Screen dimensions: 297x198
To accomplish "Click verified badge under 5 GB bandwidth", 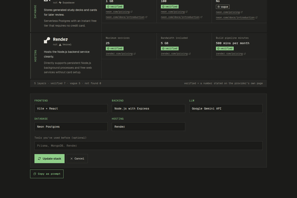I will point(170,49).
